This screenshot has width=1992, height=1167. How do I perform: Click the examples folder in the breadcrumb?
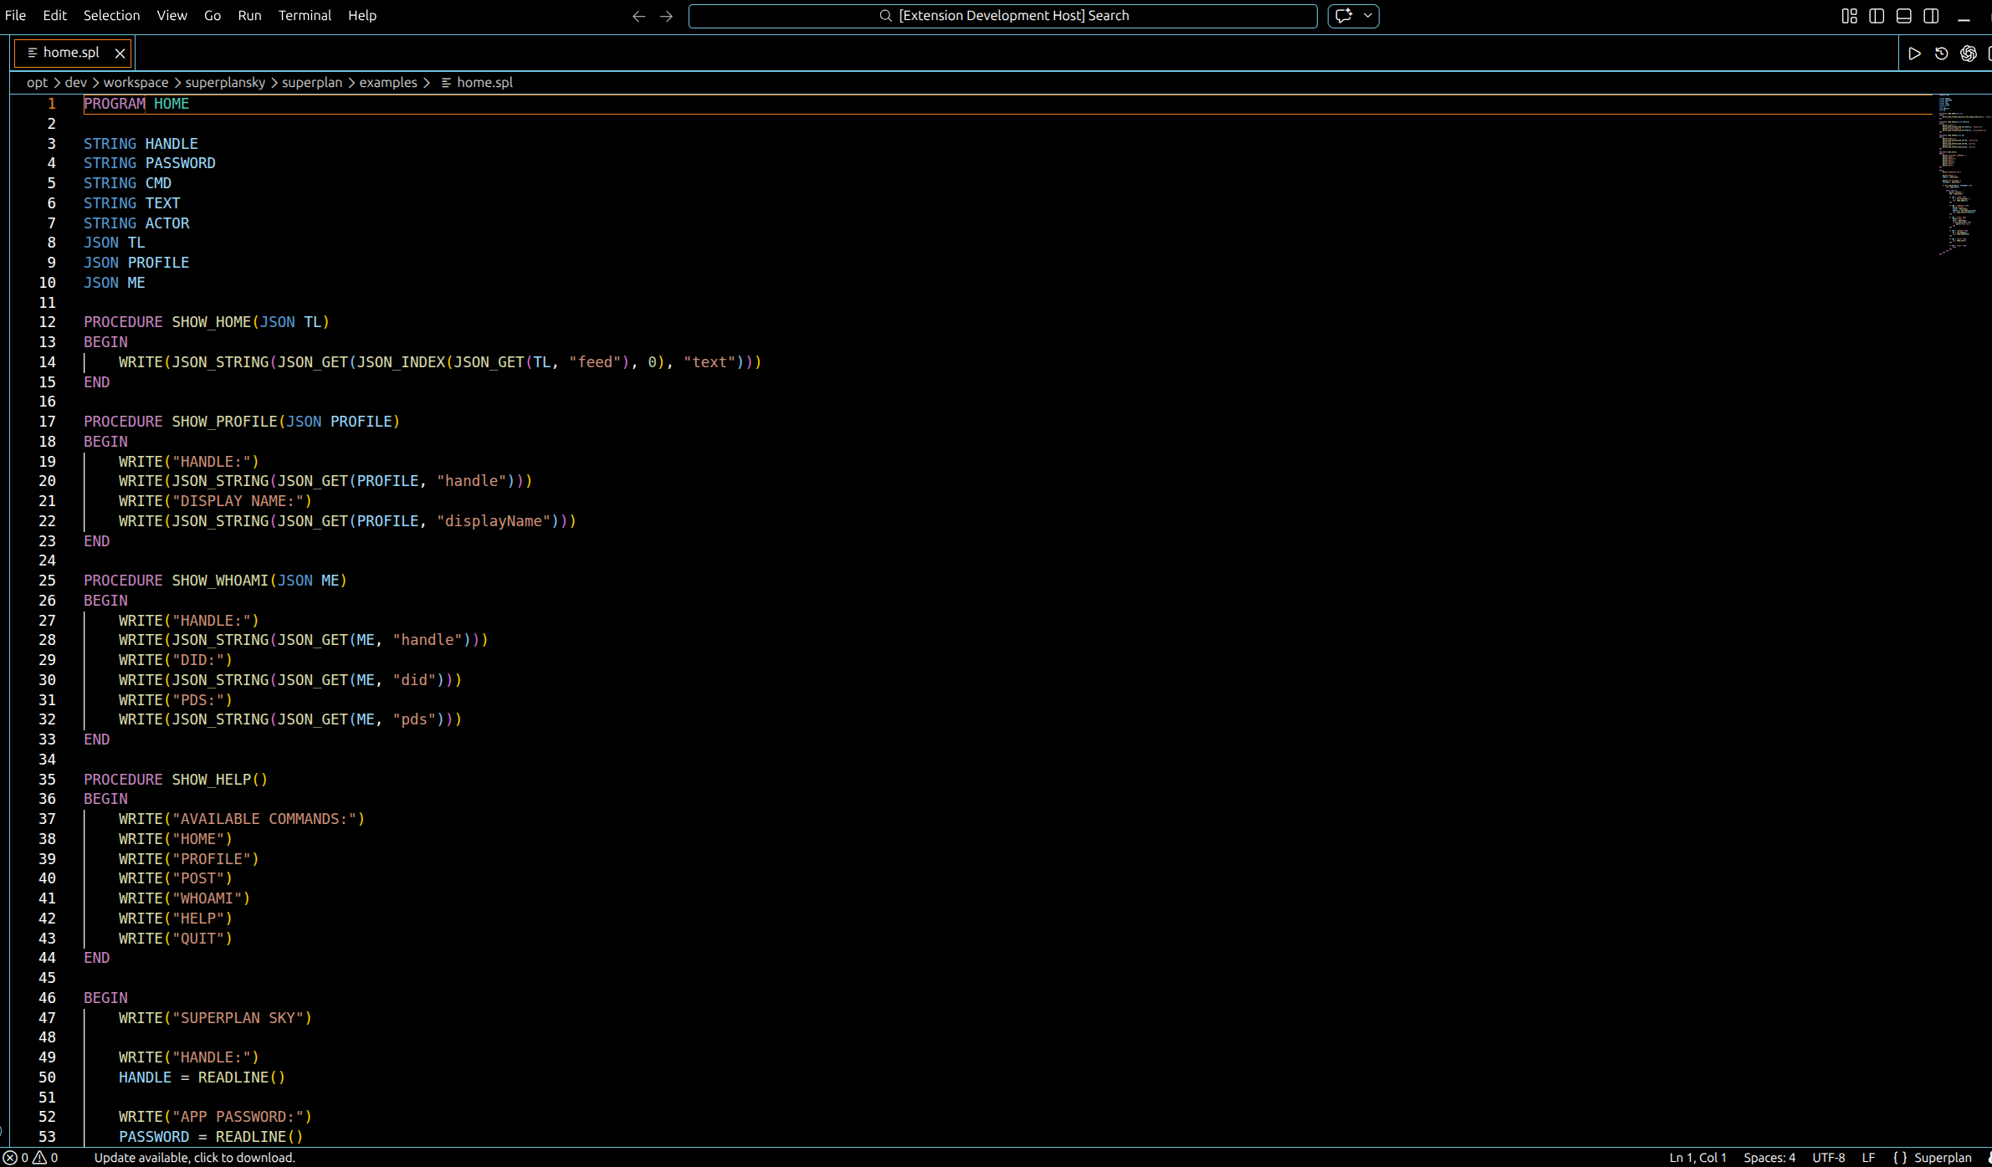click(x=387, y=83)
